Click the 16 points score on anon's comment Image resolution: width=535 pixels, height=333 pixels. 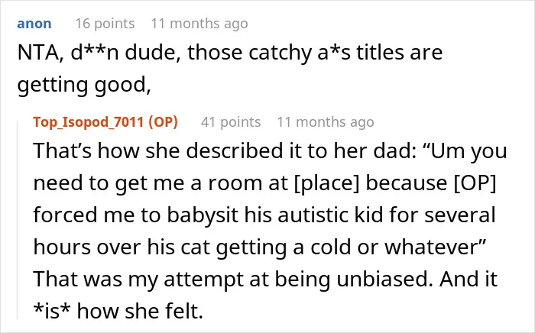pos(105,24)
